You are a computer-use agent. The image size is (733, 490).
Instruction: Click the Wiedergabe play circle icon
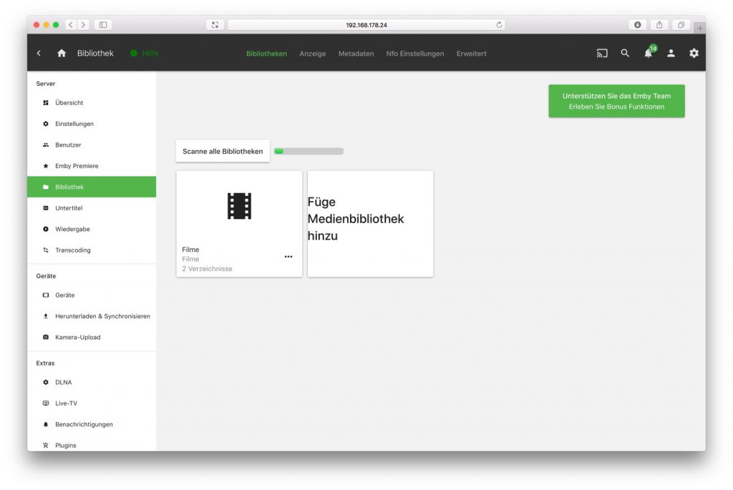tap(46, 229)
